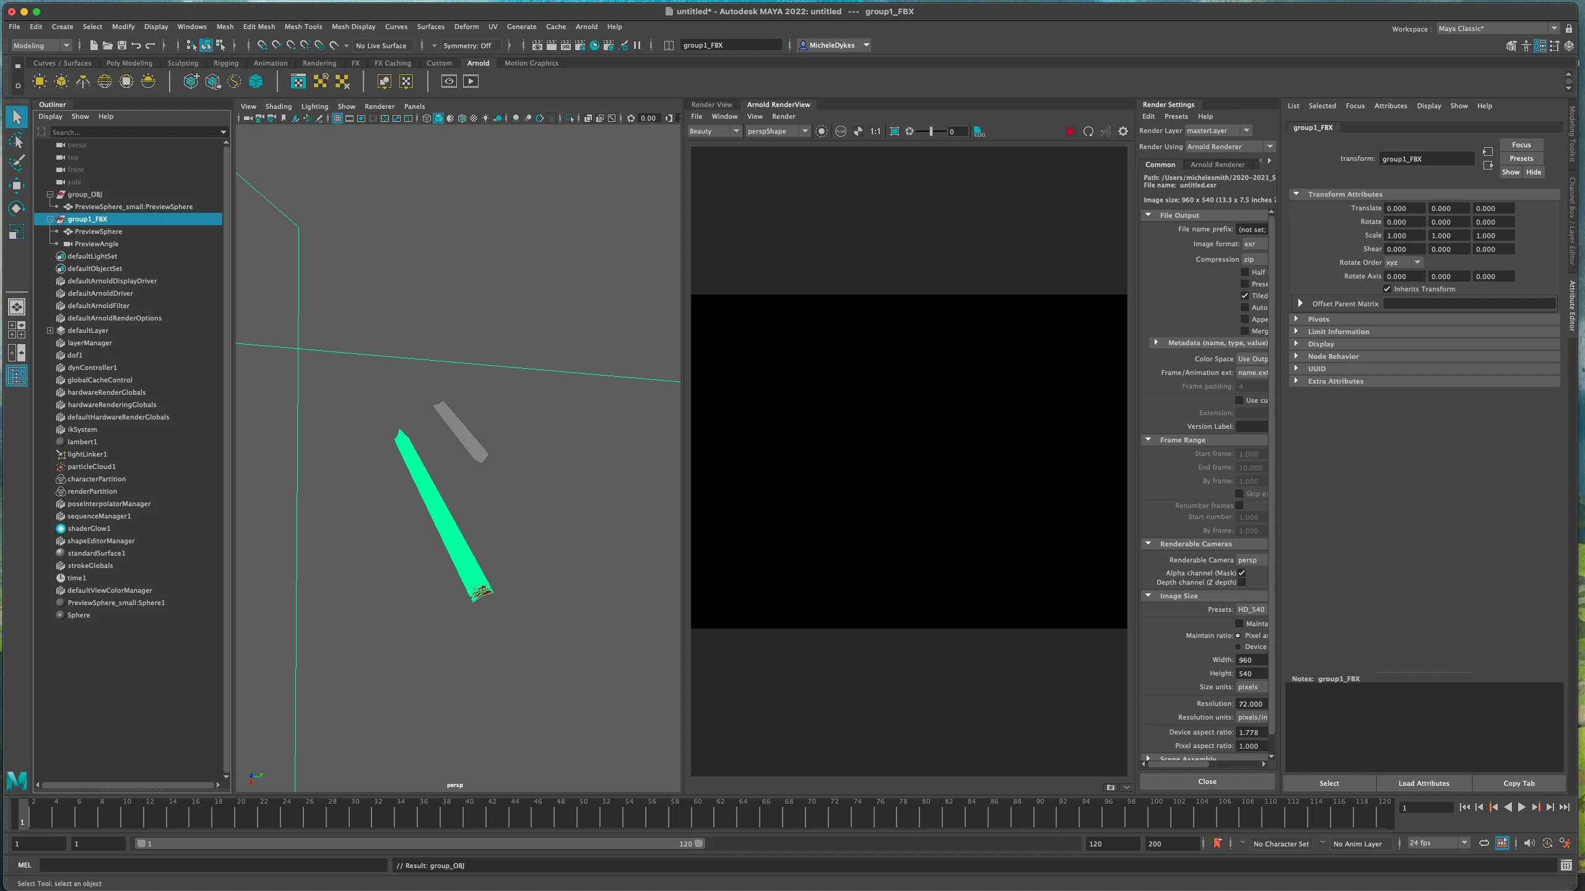Open the Mesh Tools menu
The image size is (1585, 891).
click(x=303, y=27)
